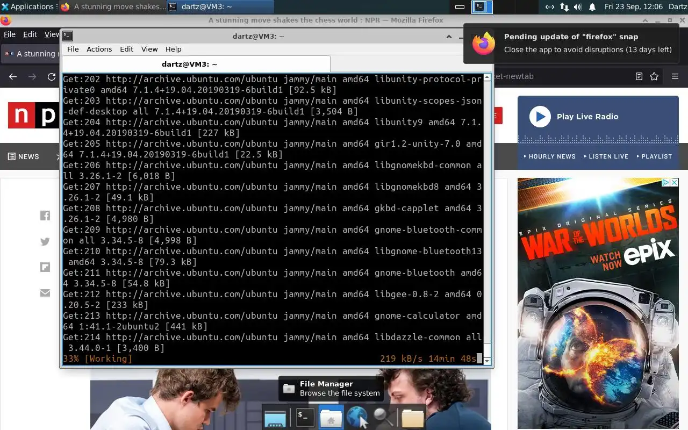Click terminal window icon in title bar
The height and width of the screenshot is (430, 688).
coord(68,36)
